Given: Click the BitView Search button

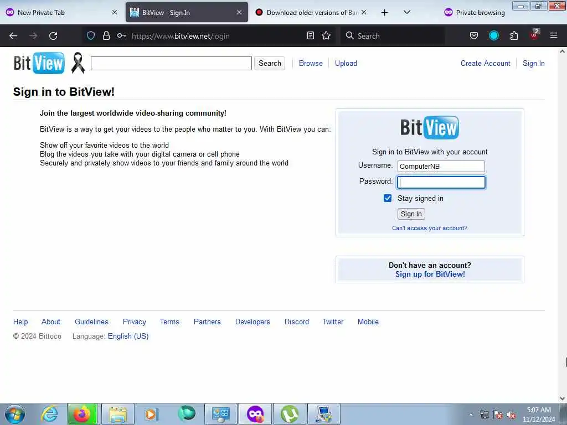Looking at the screenshot, I should (x=270, y=63).
